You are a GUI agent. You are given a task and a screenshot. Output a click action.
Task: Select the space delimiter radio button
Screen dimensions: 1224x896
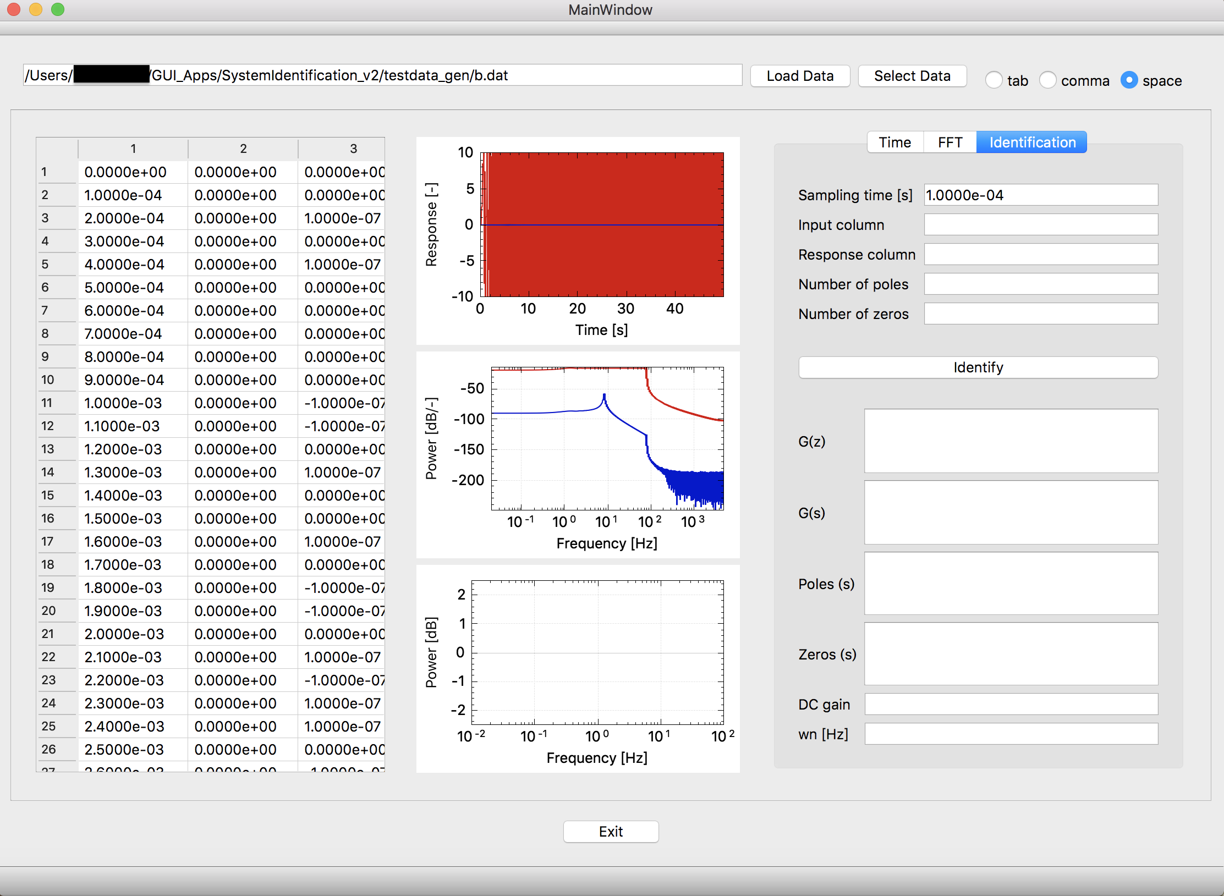[1129, 80]
